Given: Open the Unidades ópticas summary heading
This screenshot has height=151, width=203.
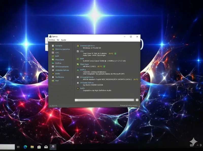Looking at the screenshot, I should click(87, 83).
